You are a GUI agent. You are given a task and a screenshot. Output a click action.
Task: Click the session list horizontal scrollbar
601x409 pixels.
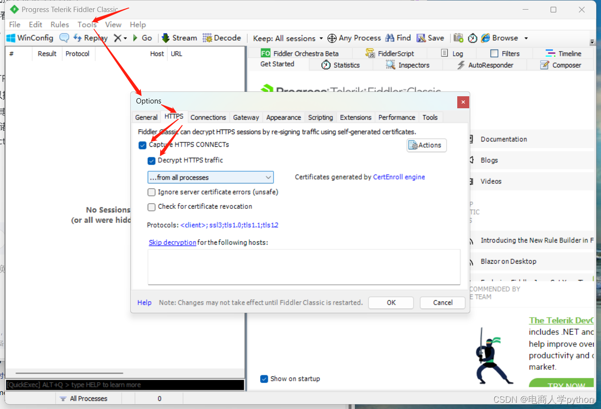click(x=69, y=373)
